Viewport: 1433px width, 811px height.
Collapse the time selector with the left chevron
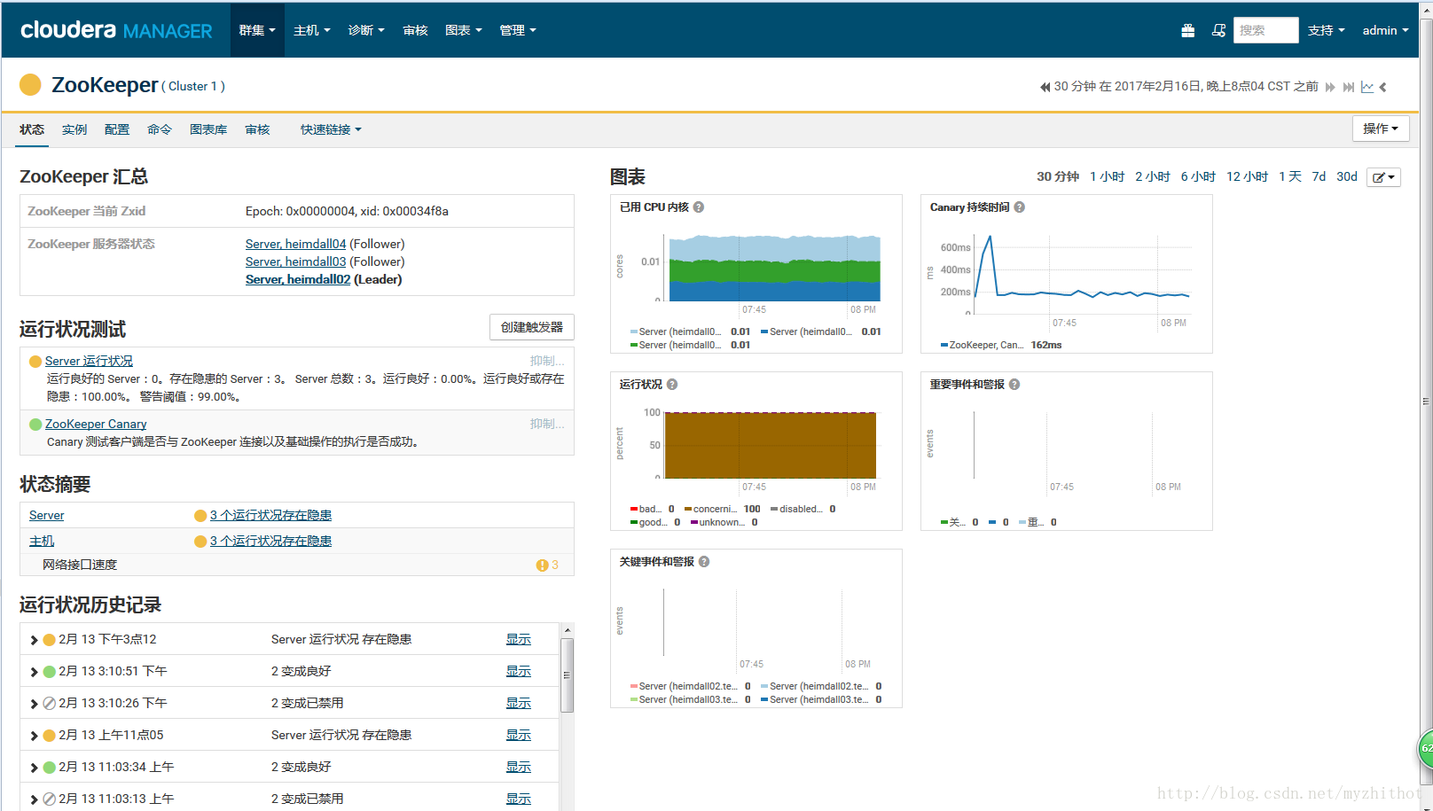click(x=1383, y=87)
